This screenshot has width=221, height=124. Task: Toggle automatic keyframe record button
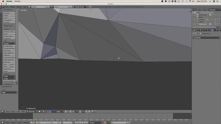pyautogui.click(x=105, y=123)
